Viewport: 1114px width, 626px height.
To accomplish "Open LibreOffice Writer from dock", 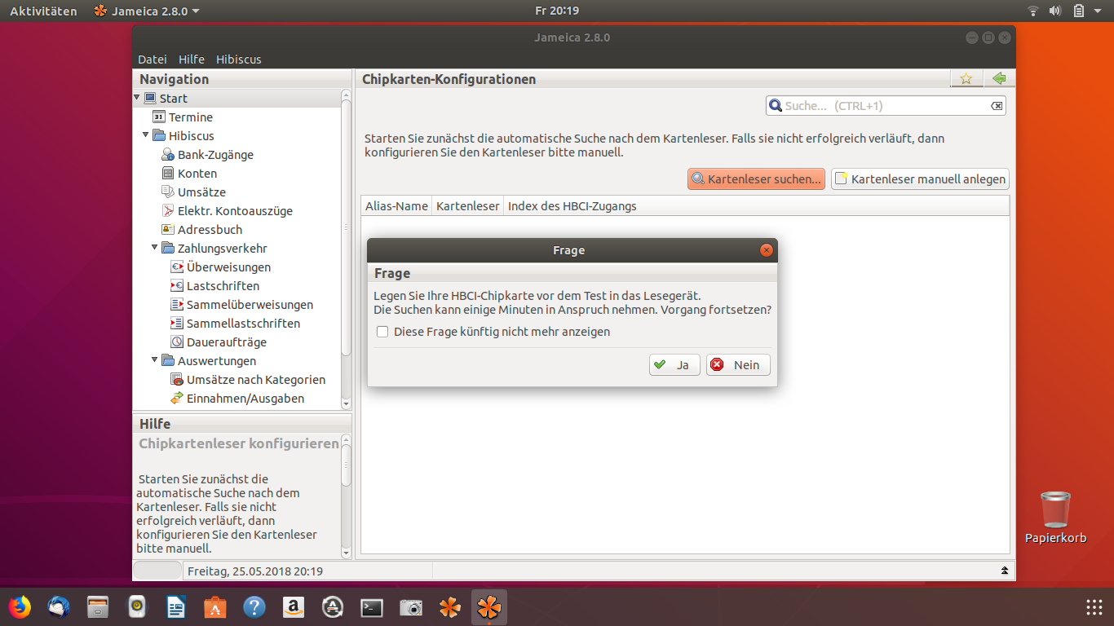I will pyautogui.click(x=176, y=607).
